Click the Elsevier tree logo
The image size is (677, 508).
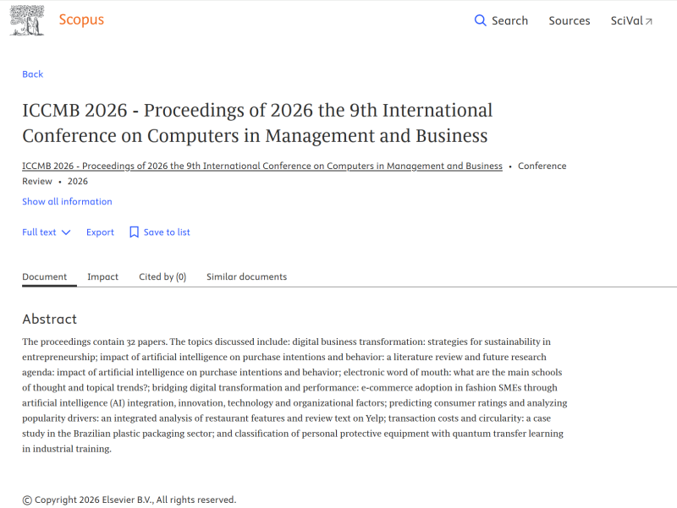[27, 20]
